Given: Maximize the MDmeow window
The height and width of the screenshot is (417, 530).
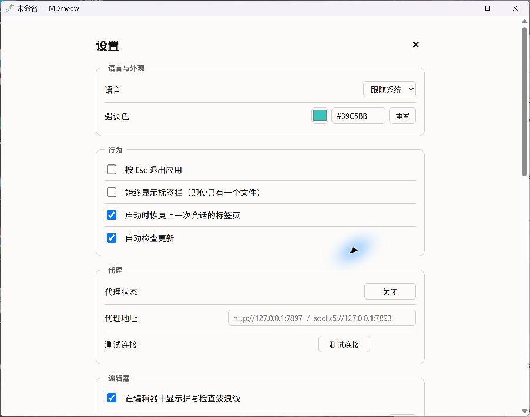Looking at the screenshot, I should (x=488, y=8).
